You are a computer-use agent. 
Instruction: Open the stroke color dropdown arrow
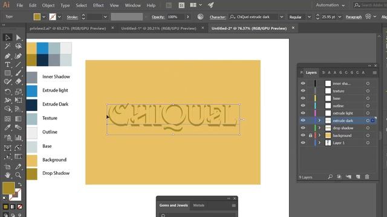(x=59, y=17)
